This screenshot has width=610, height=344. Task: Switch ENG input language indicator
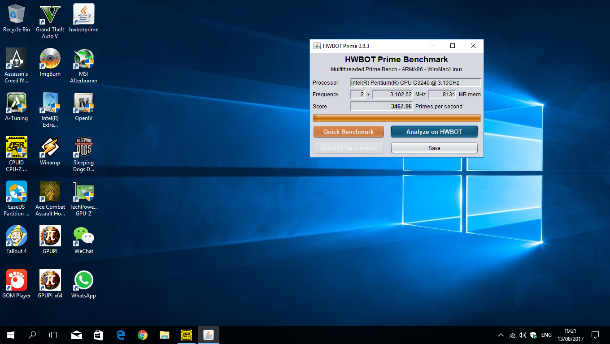(546, 335)
